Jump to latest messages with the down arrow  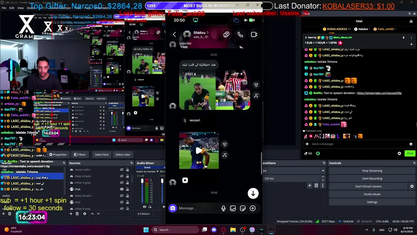(x=253, y=193)
